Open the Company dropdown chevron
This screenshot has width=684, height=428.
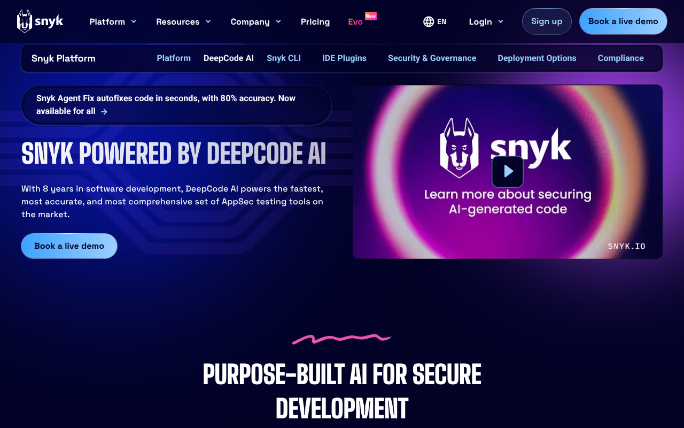point(278,21)
